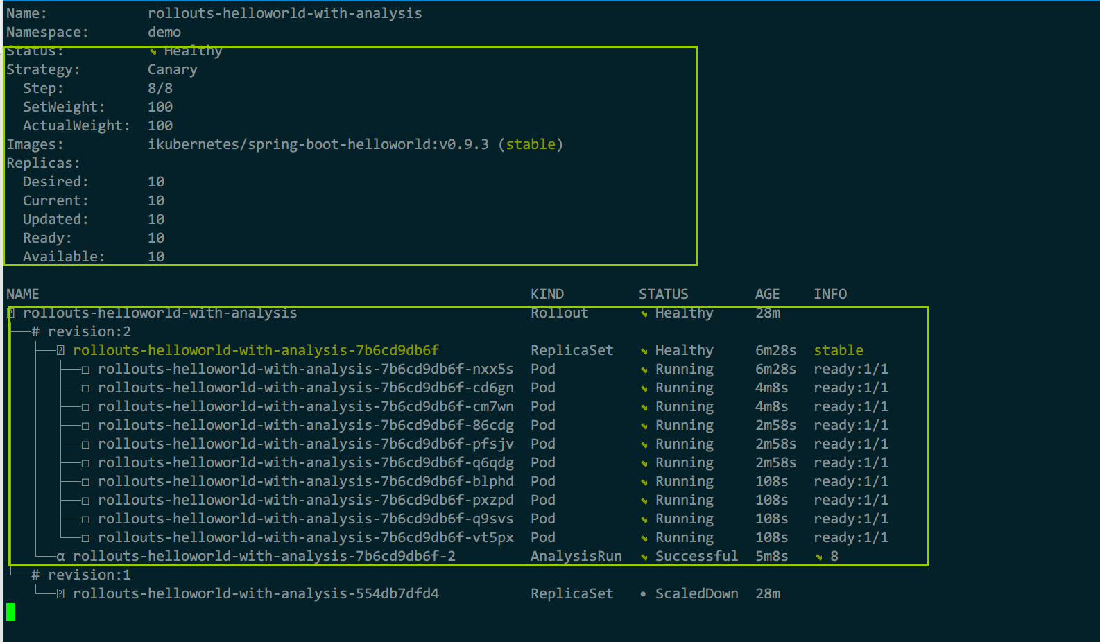Click the ReplicaSet icon beside '554db7dfd4'
Image resolution: width=1100 pixels, height=642 pixels.
[x=60, y=593]
